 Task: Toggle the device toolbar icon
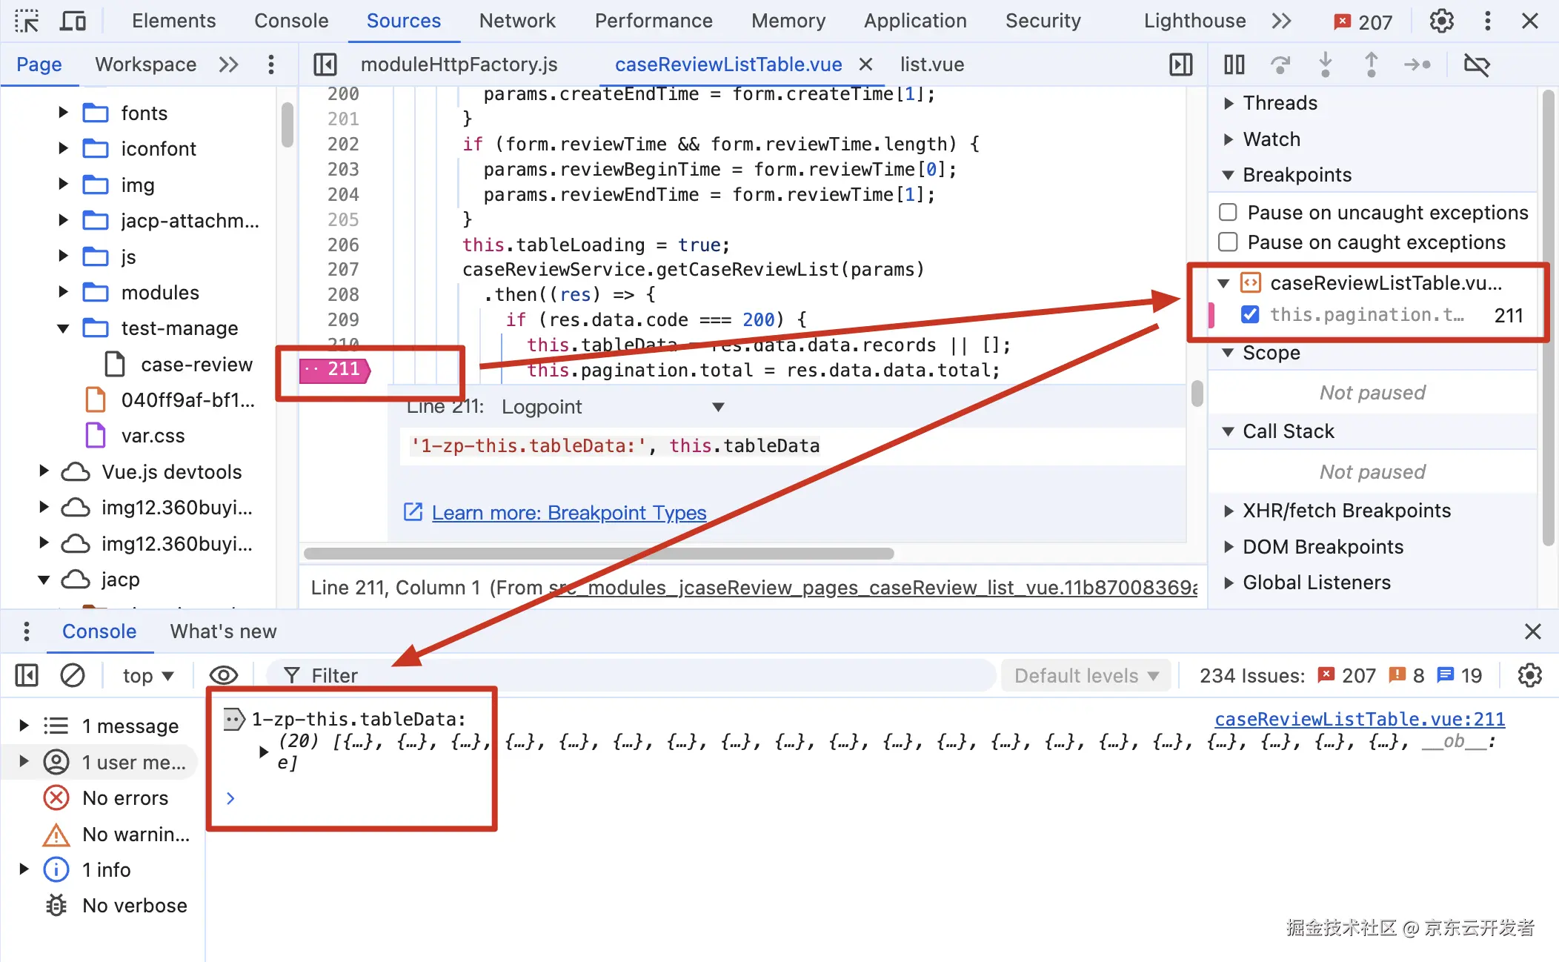[73, 21]
